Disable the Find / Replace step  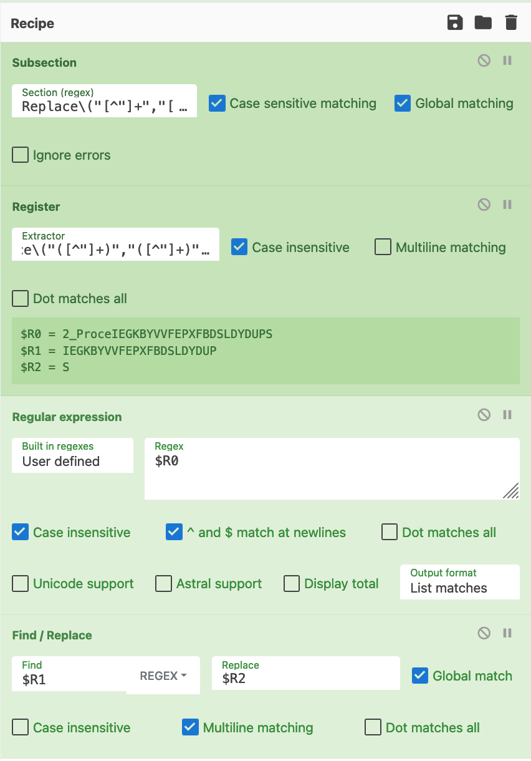tap(484, 633)
